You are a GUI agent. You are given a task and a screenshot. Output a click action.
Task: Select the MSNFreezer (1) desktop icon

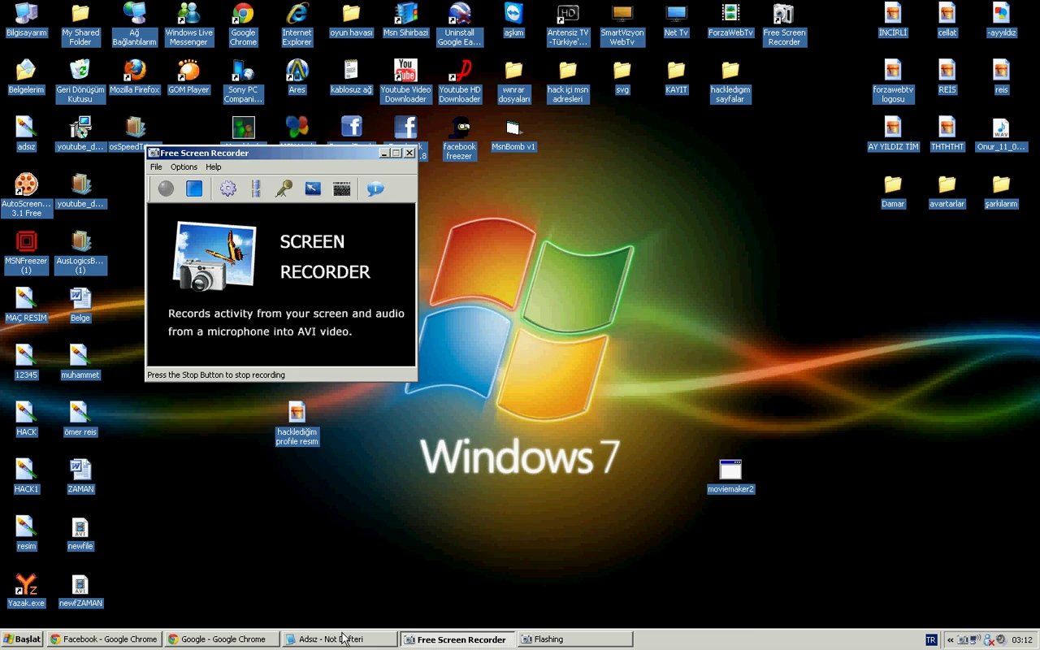(x=26, y=252)
